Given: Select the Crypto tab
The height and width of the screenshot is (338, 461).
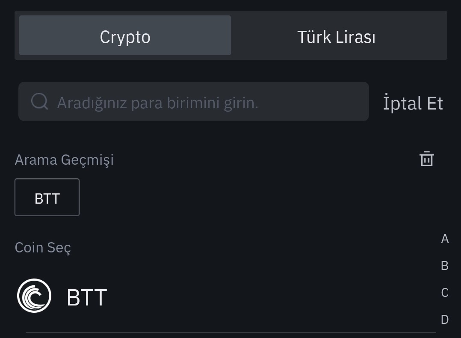Looking at the screenshot, I should 125,36.
